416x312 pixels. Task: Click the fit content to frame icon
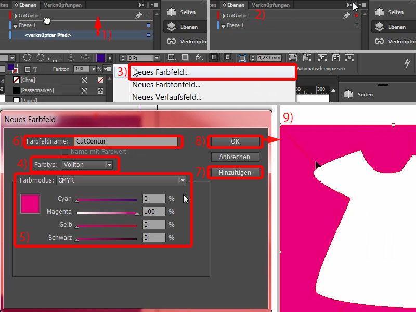(322, 57)
